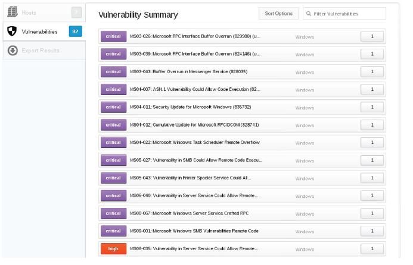The width and height of the screenshot is (413, 265).
Task: Click the critical badge for MS03-026
Action: click(113, 36)
